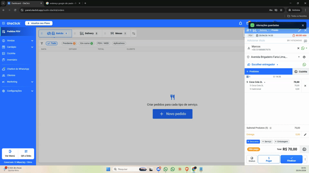Switch to the Delivery tab
The height and width of the screenshot is (173, 309).
tap(89, 34)
